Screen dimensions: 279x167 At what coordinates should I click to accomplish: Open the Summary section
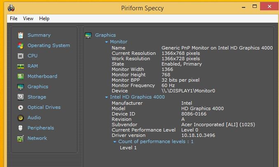tap(39, 35)
